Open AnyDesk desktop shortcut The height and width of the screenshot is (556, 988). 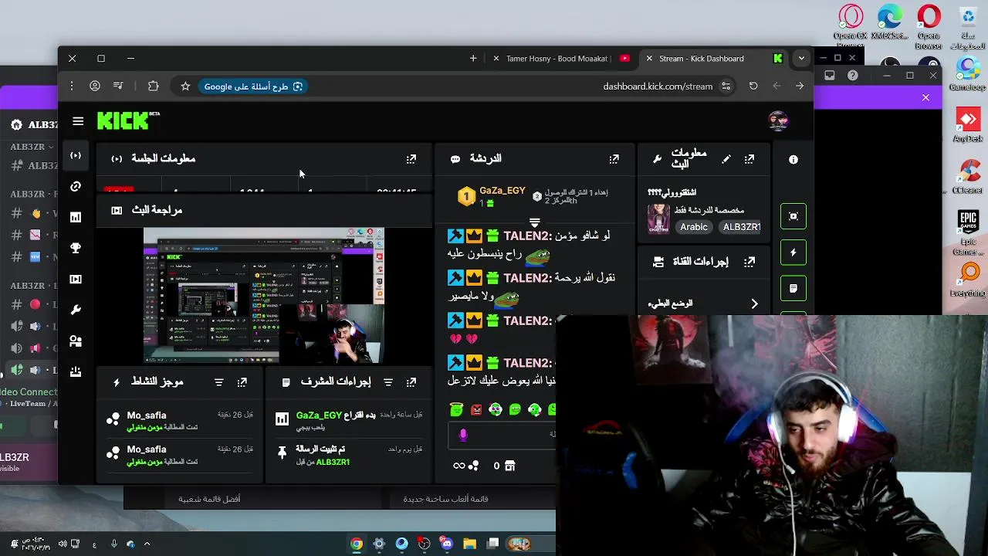pos(968,125)
